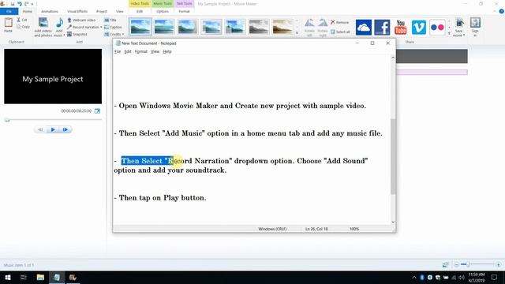
Task: Click Select all in the Editing group
Action: tap(340, 32)
